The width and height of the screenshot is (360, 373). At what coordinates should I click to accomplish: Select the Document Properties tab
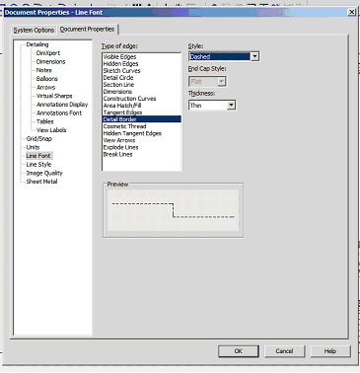click(87, 30)
